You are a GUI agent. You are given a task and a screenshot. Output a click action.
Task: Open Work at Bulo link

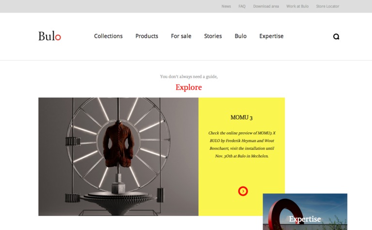[x=297, y=6]
